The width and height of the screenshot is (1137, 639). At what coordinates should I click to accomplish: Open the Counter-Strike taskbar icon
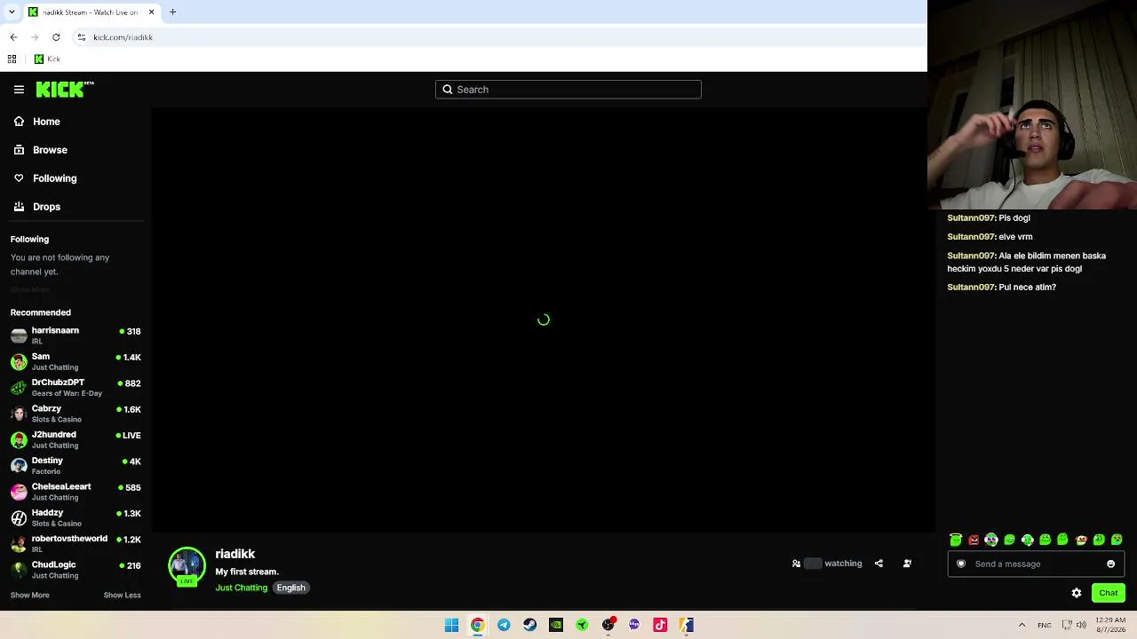[687, 625]
